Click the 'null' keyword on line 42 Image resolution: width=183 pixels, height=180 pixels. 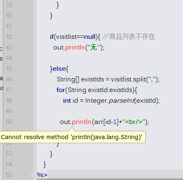point(90,37)
